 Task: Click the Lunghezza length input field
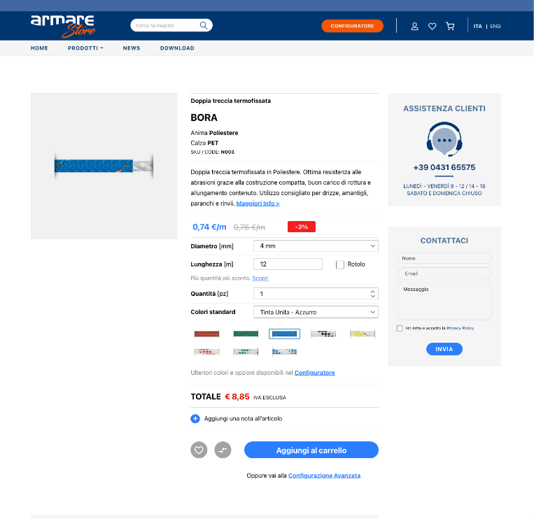pos(288,264)
